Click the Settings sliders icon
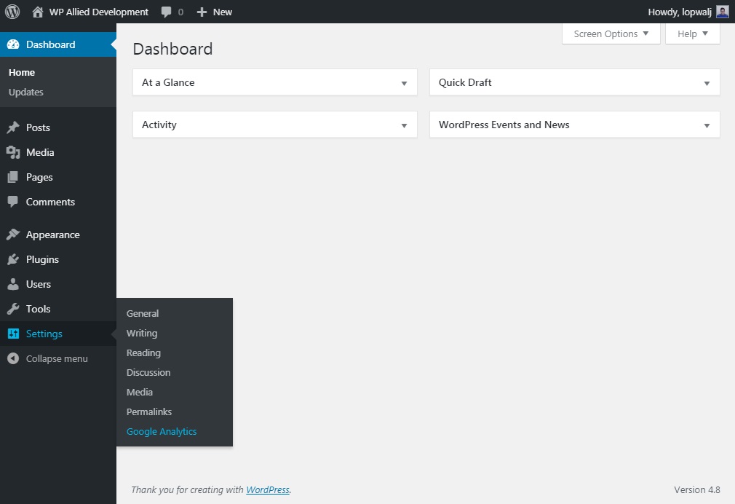Screen dimensions: 735x504 pyautogui.click(x=13, y=334)
